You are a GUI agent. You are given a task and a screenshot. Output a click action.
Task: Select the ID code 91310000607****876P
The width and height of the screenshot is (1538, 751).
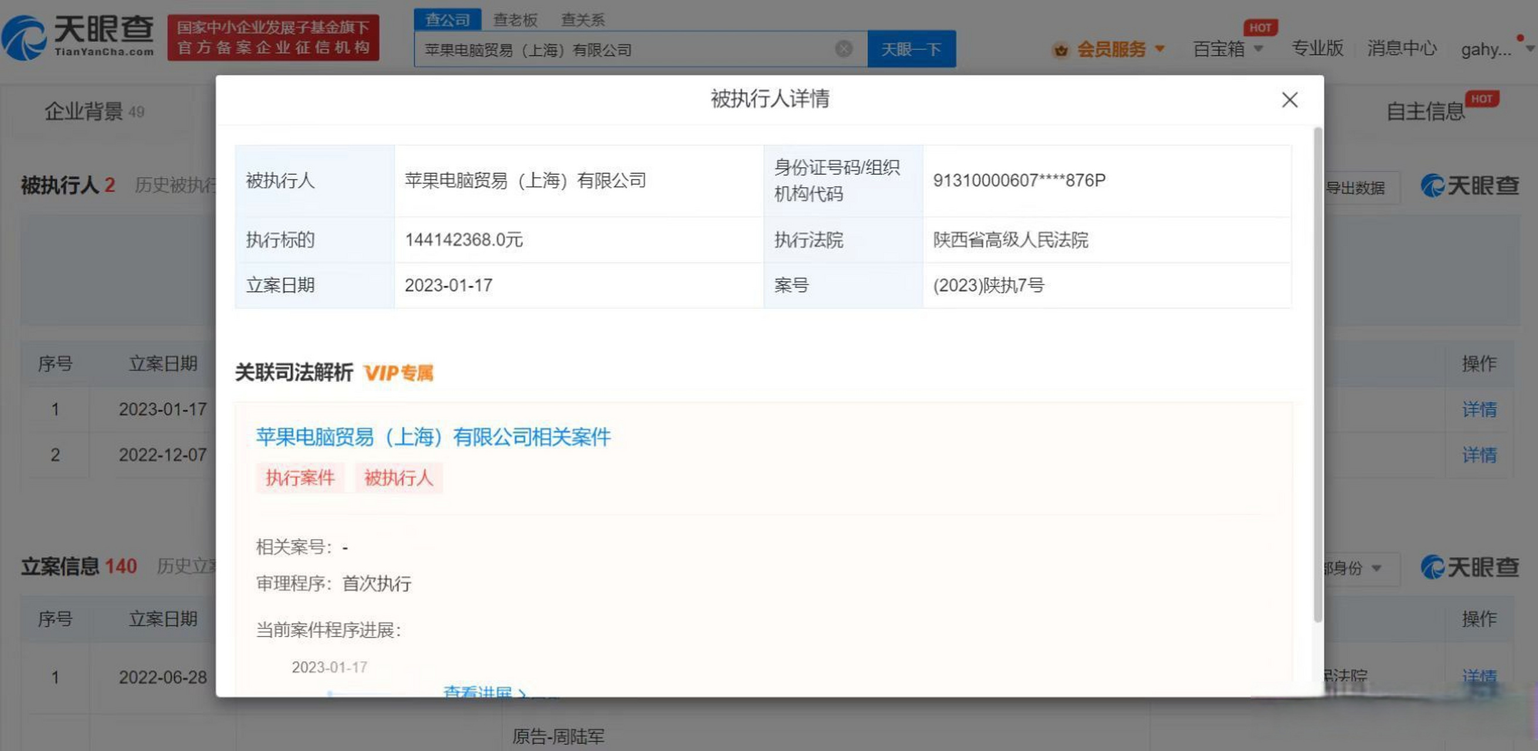pos(1019,180)
